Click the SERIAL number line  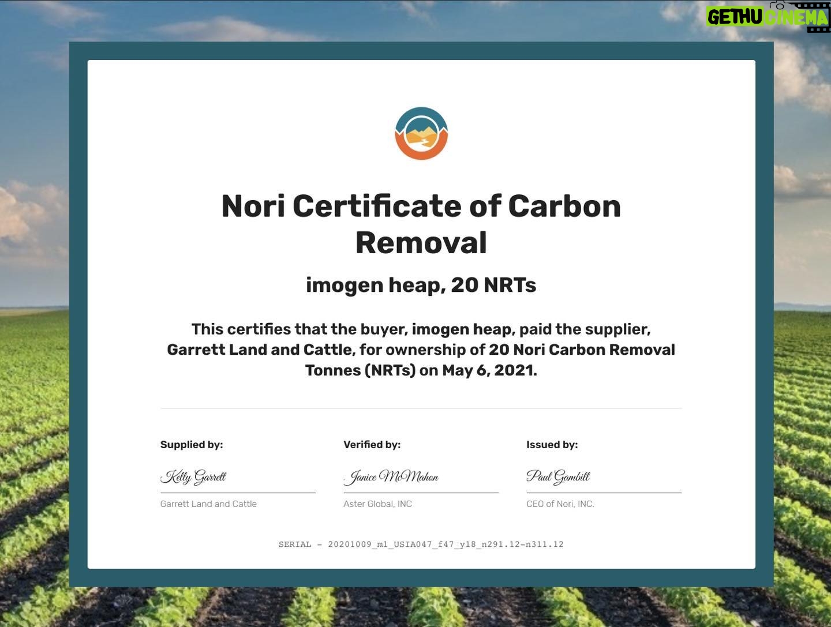point(421,544)
